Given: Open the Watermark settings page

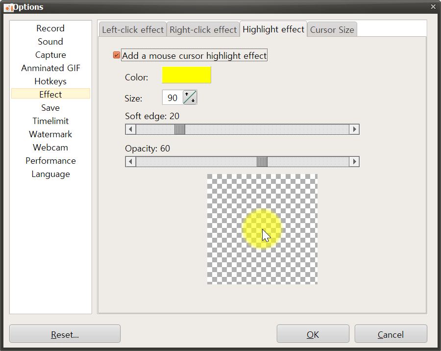Looking at the screenshot, I should point(50,134).
